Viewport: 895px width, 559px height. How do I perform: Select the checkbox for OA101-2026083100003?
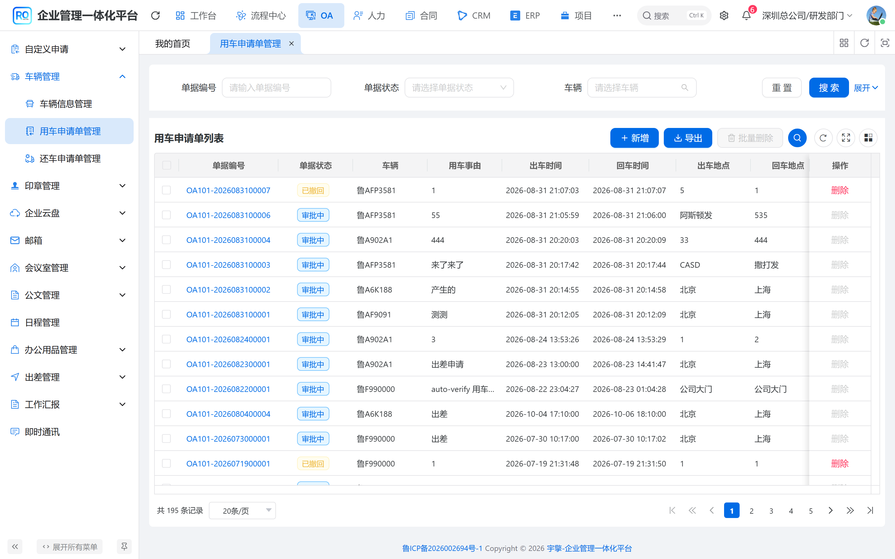click(x=167, y=265)
